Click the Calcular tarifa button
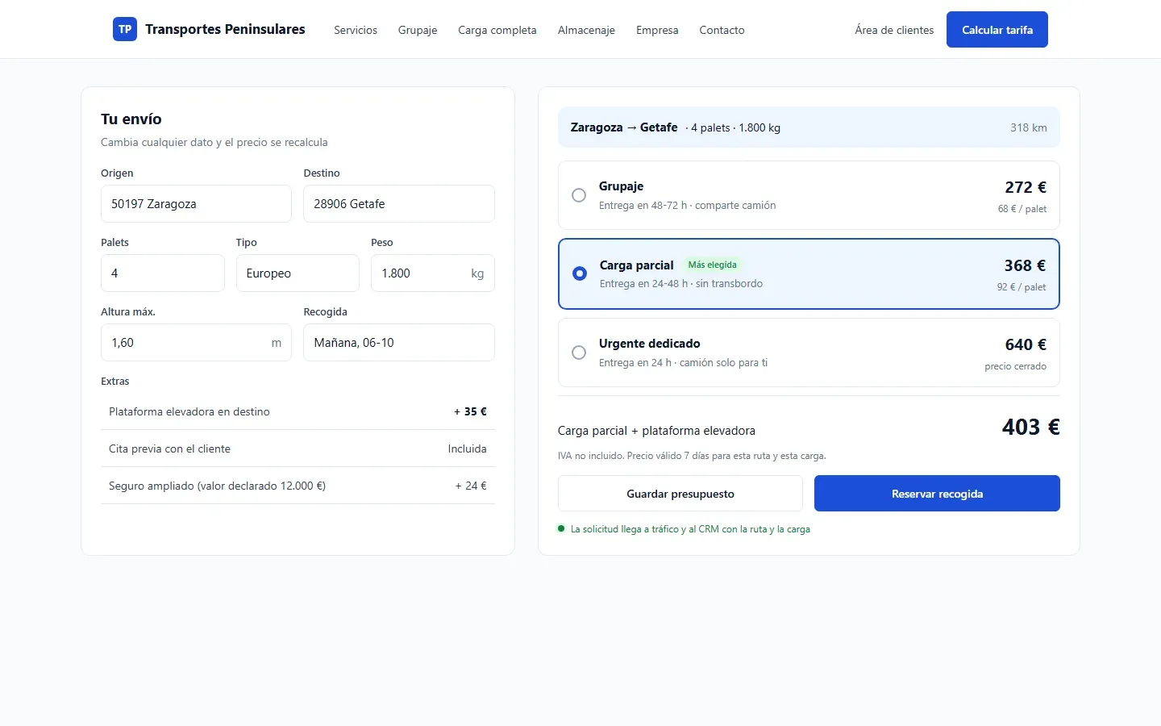This screenshot has height=726, width=1161. pos(997,30)
